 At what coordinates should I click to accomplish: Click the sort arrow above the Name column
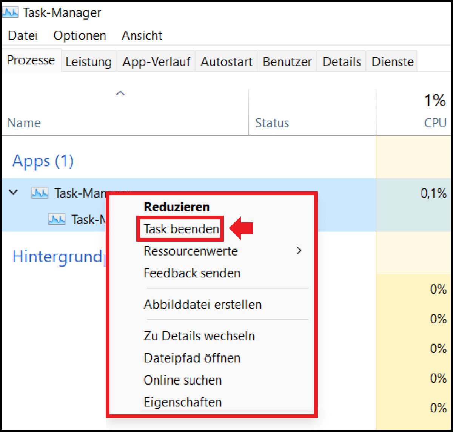coord(120,93)
